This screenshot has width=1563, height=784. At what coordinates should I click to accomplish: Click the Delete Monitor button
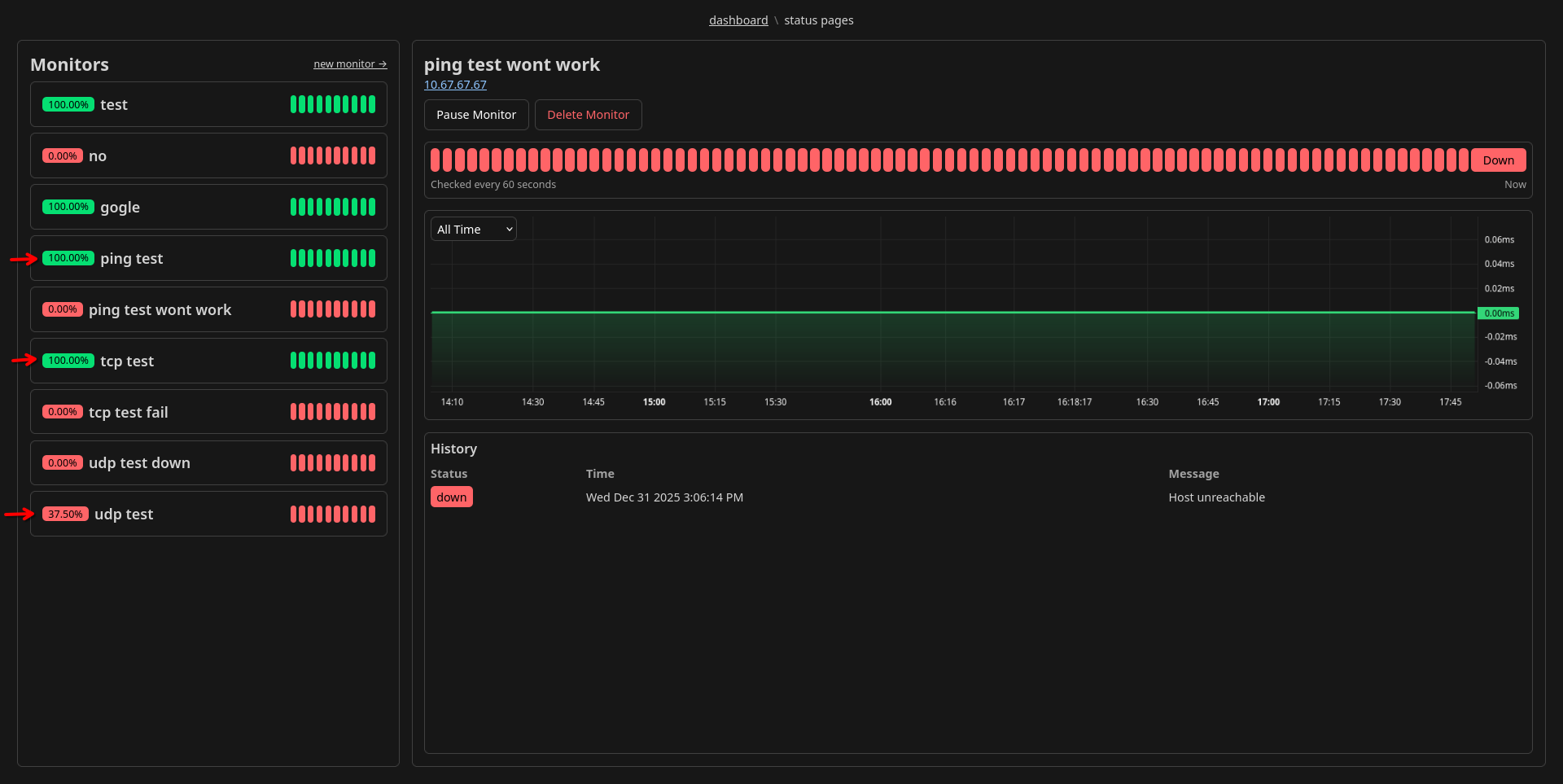tap(588, 115)
